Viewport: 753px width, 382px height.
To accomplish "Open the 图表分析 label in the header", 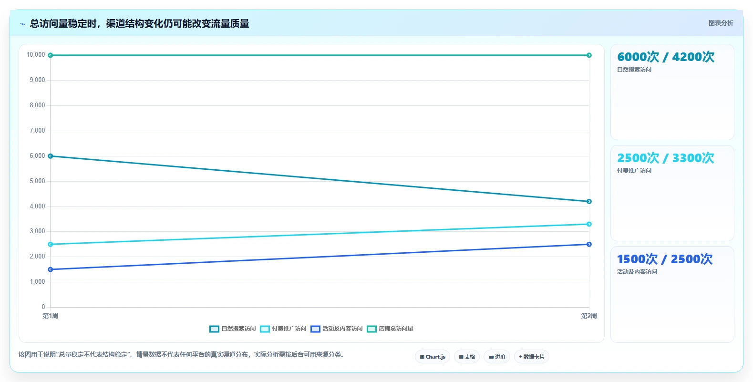I will [721, 23].
